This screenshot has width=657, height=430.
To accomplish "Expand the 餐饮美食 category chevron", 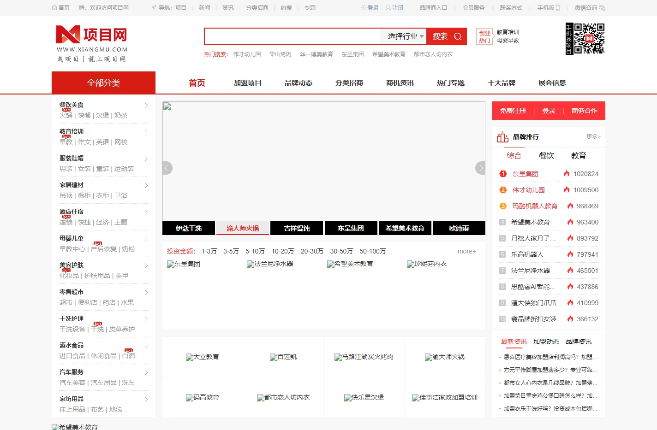I will 146,106.
